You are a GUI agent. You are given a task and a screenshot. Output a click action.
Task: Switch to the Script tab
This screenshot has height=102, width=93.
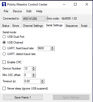tap(84, 26)
